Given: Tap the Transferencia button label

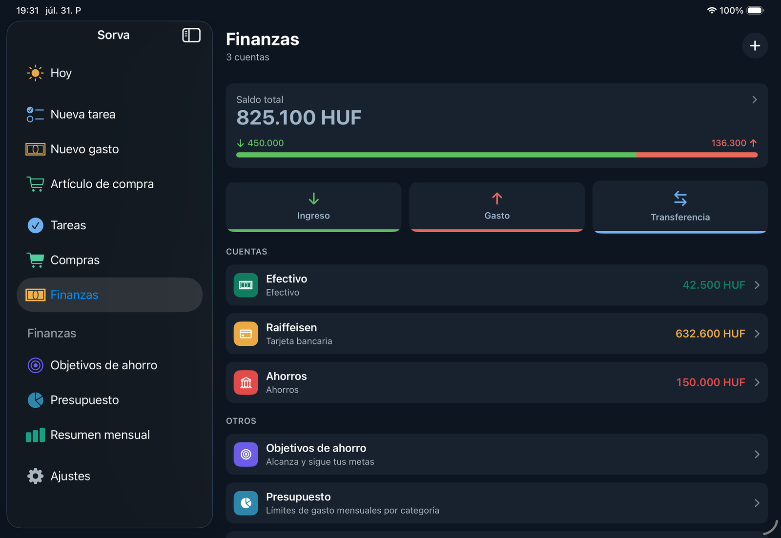Looking at the screenshot, I should 680,217.
